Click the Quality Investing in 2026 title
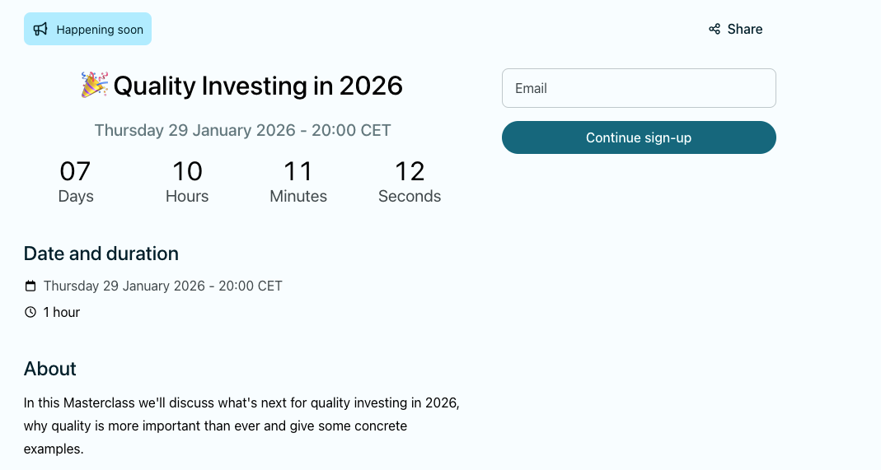 click(258, 86)
